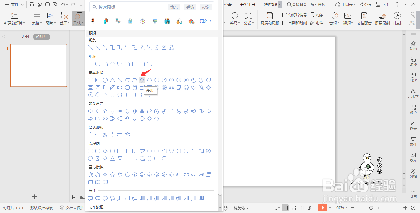Switch to the Outline pane tab
This screenshot has height=213, width=420.
25,37
